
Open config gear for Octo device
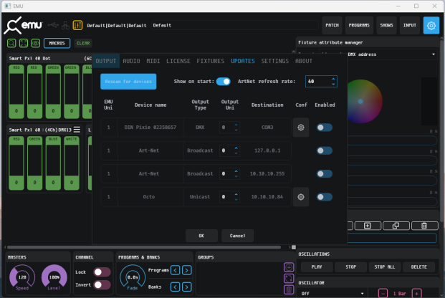click(301, 197)
